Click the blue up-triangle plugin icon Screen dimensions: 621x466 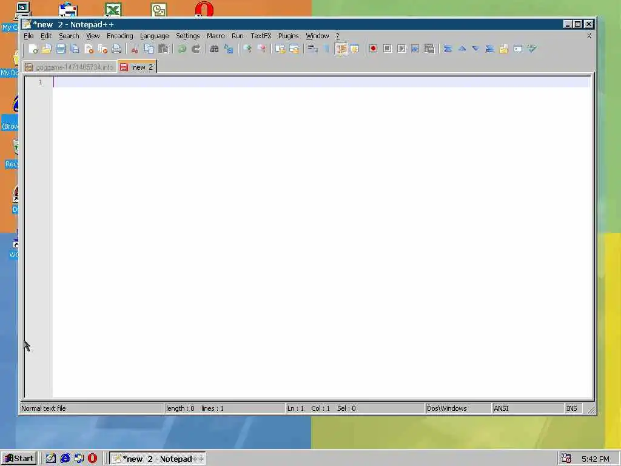(462, 49)
